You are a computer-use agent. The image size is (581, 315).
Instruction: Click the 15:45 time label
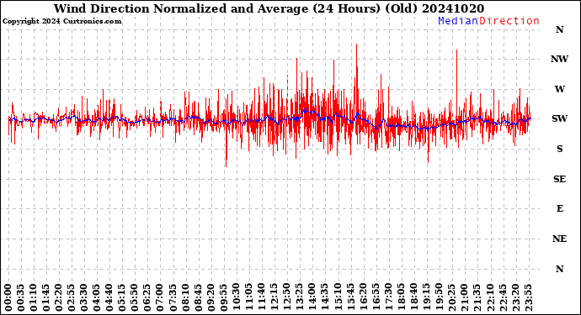click(350, 297)
